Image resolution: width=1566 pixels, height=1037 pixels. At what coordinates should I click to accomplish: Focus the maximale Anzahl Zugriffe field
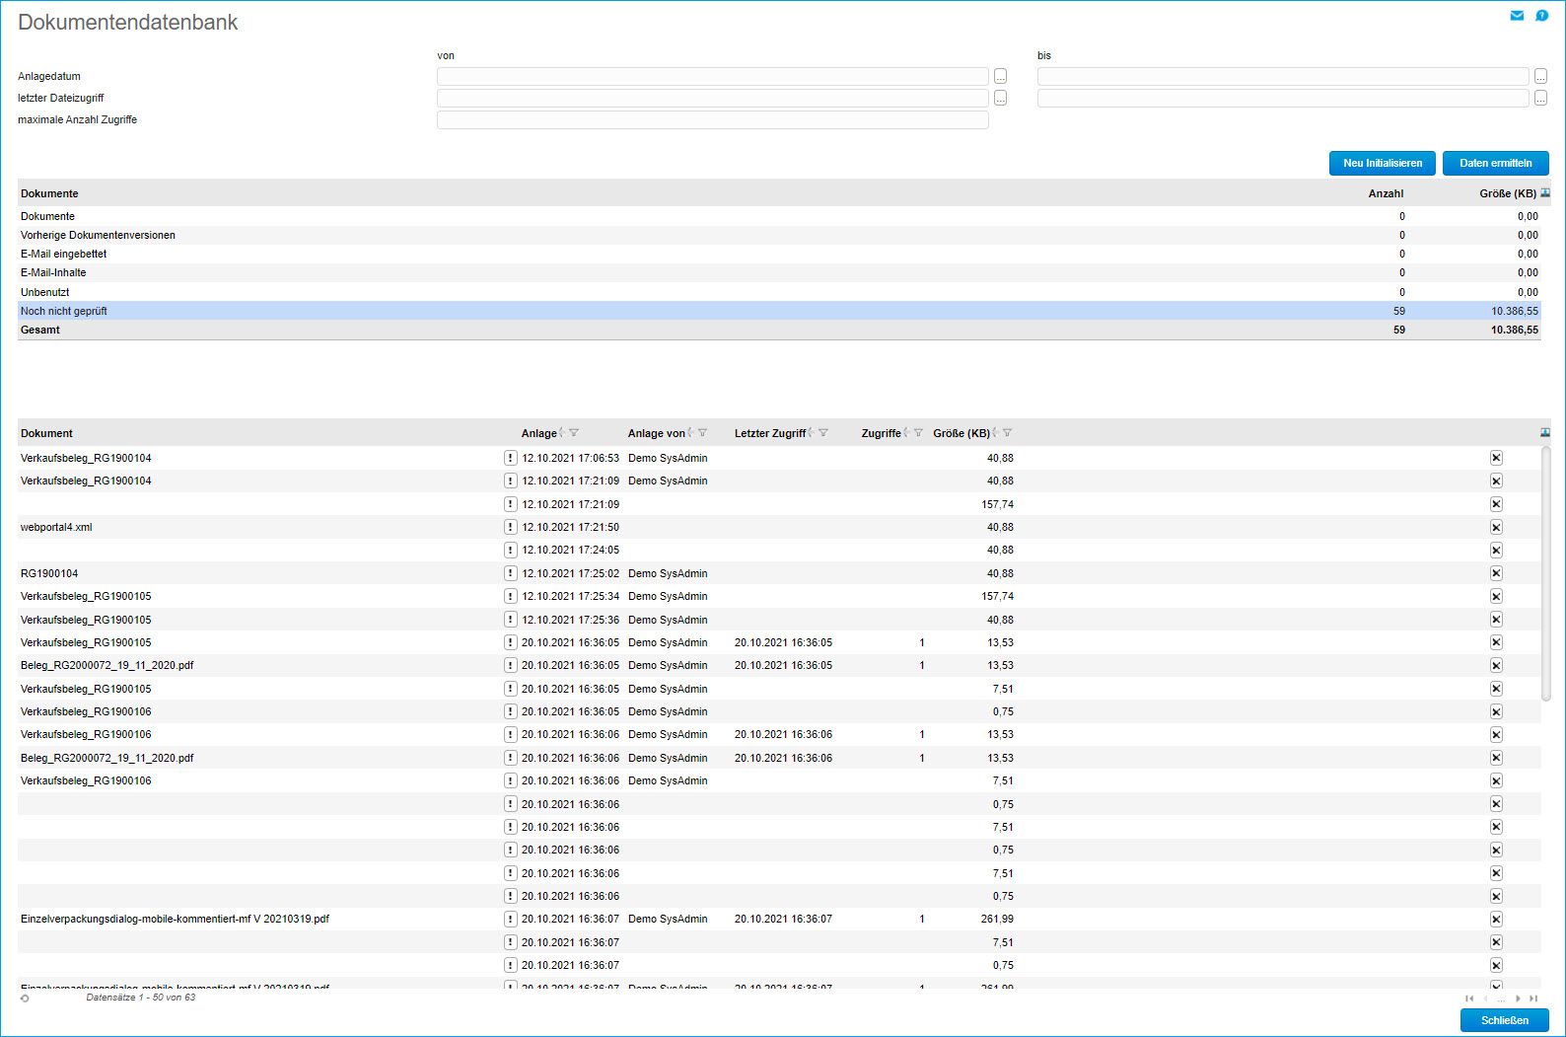pos(712,119)
